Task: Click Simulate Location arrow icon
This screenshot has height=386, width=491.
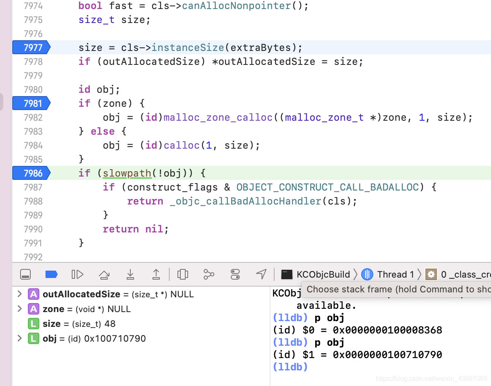Action: [261, 274]
